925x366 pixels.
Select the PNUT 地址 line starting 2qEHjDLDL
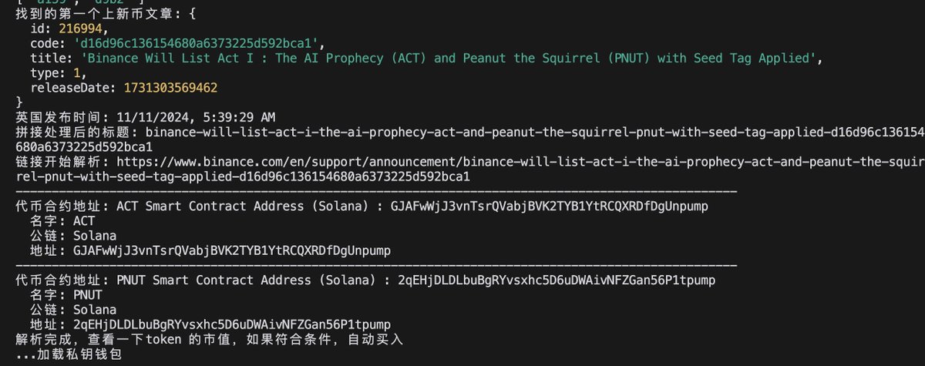point(210,324)
